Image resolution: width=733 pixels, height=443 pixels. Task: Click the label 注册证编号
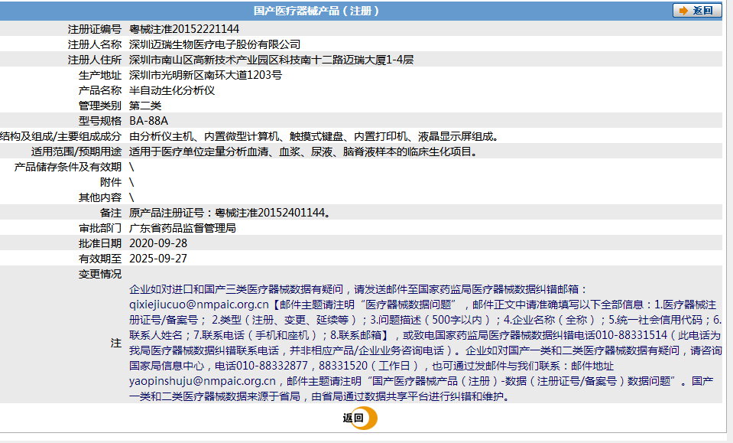[95, 29]
